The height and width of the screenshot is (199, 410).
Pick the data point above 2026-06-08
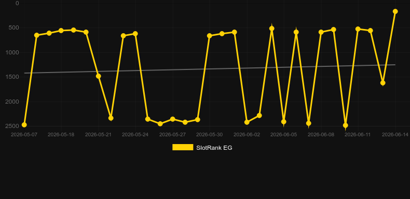click(x=321, y=32)
